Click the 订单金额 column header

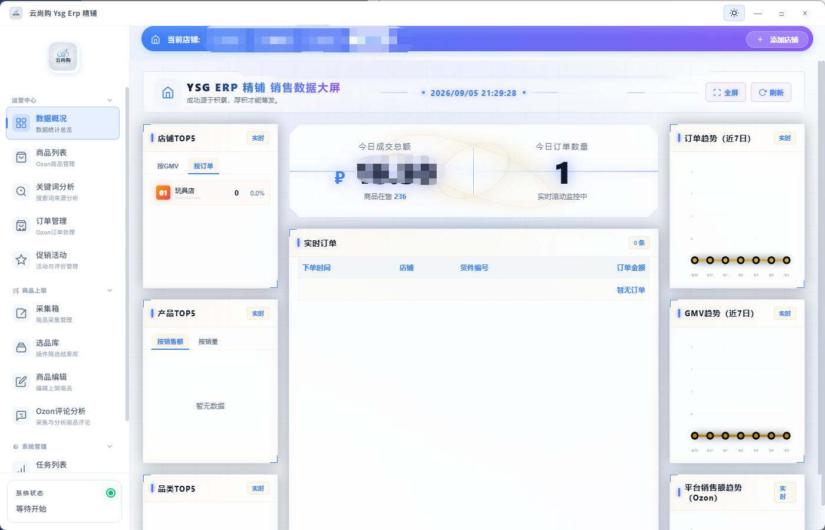(631, 268)
